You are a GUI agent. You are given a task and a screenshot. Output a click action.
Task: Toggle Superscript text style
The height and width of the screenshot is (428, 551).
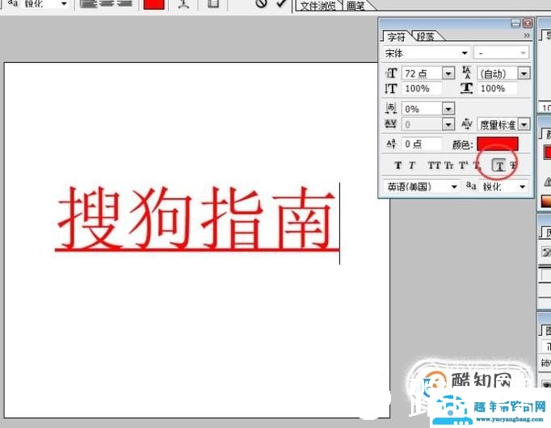(x=464, y=165)
